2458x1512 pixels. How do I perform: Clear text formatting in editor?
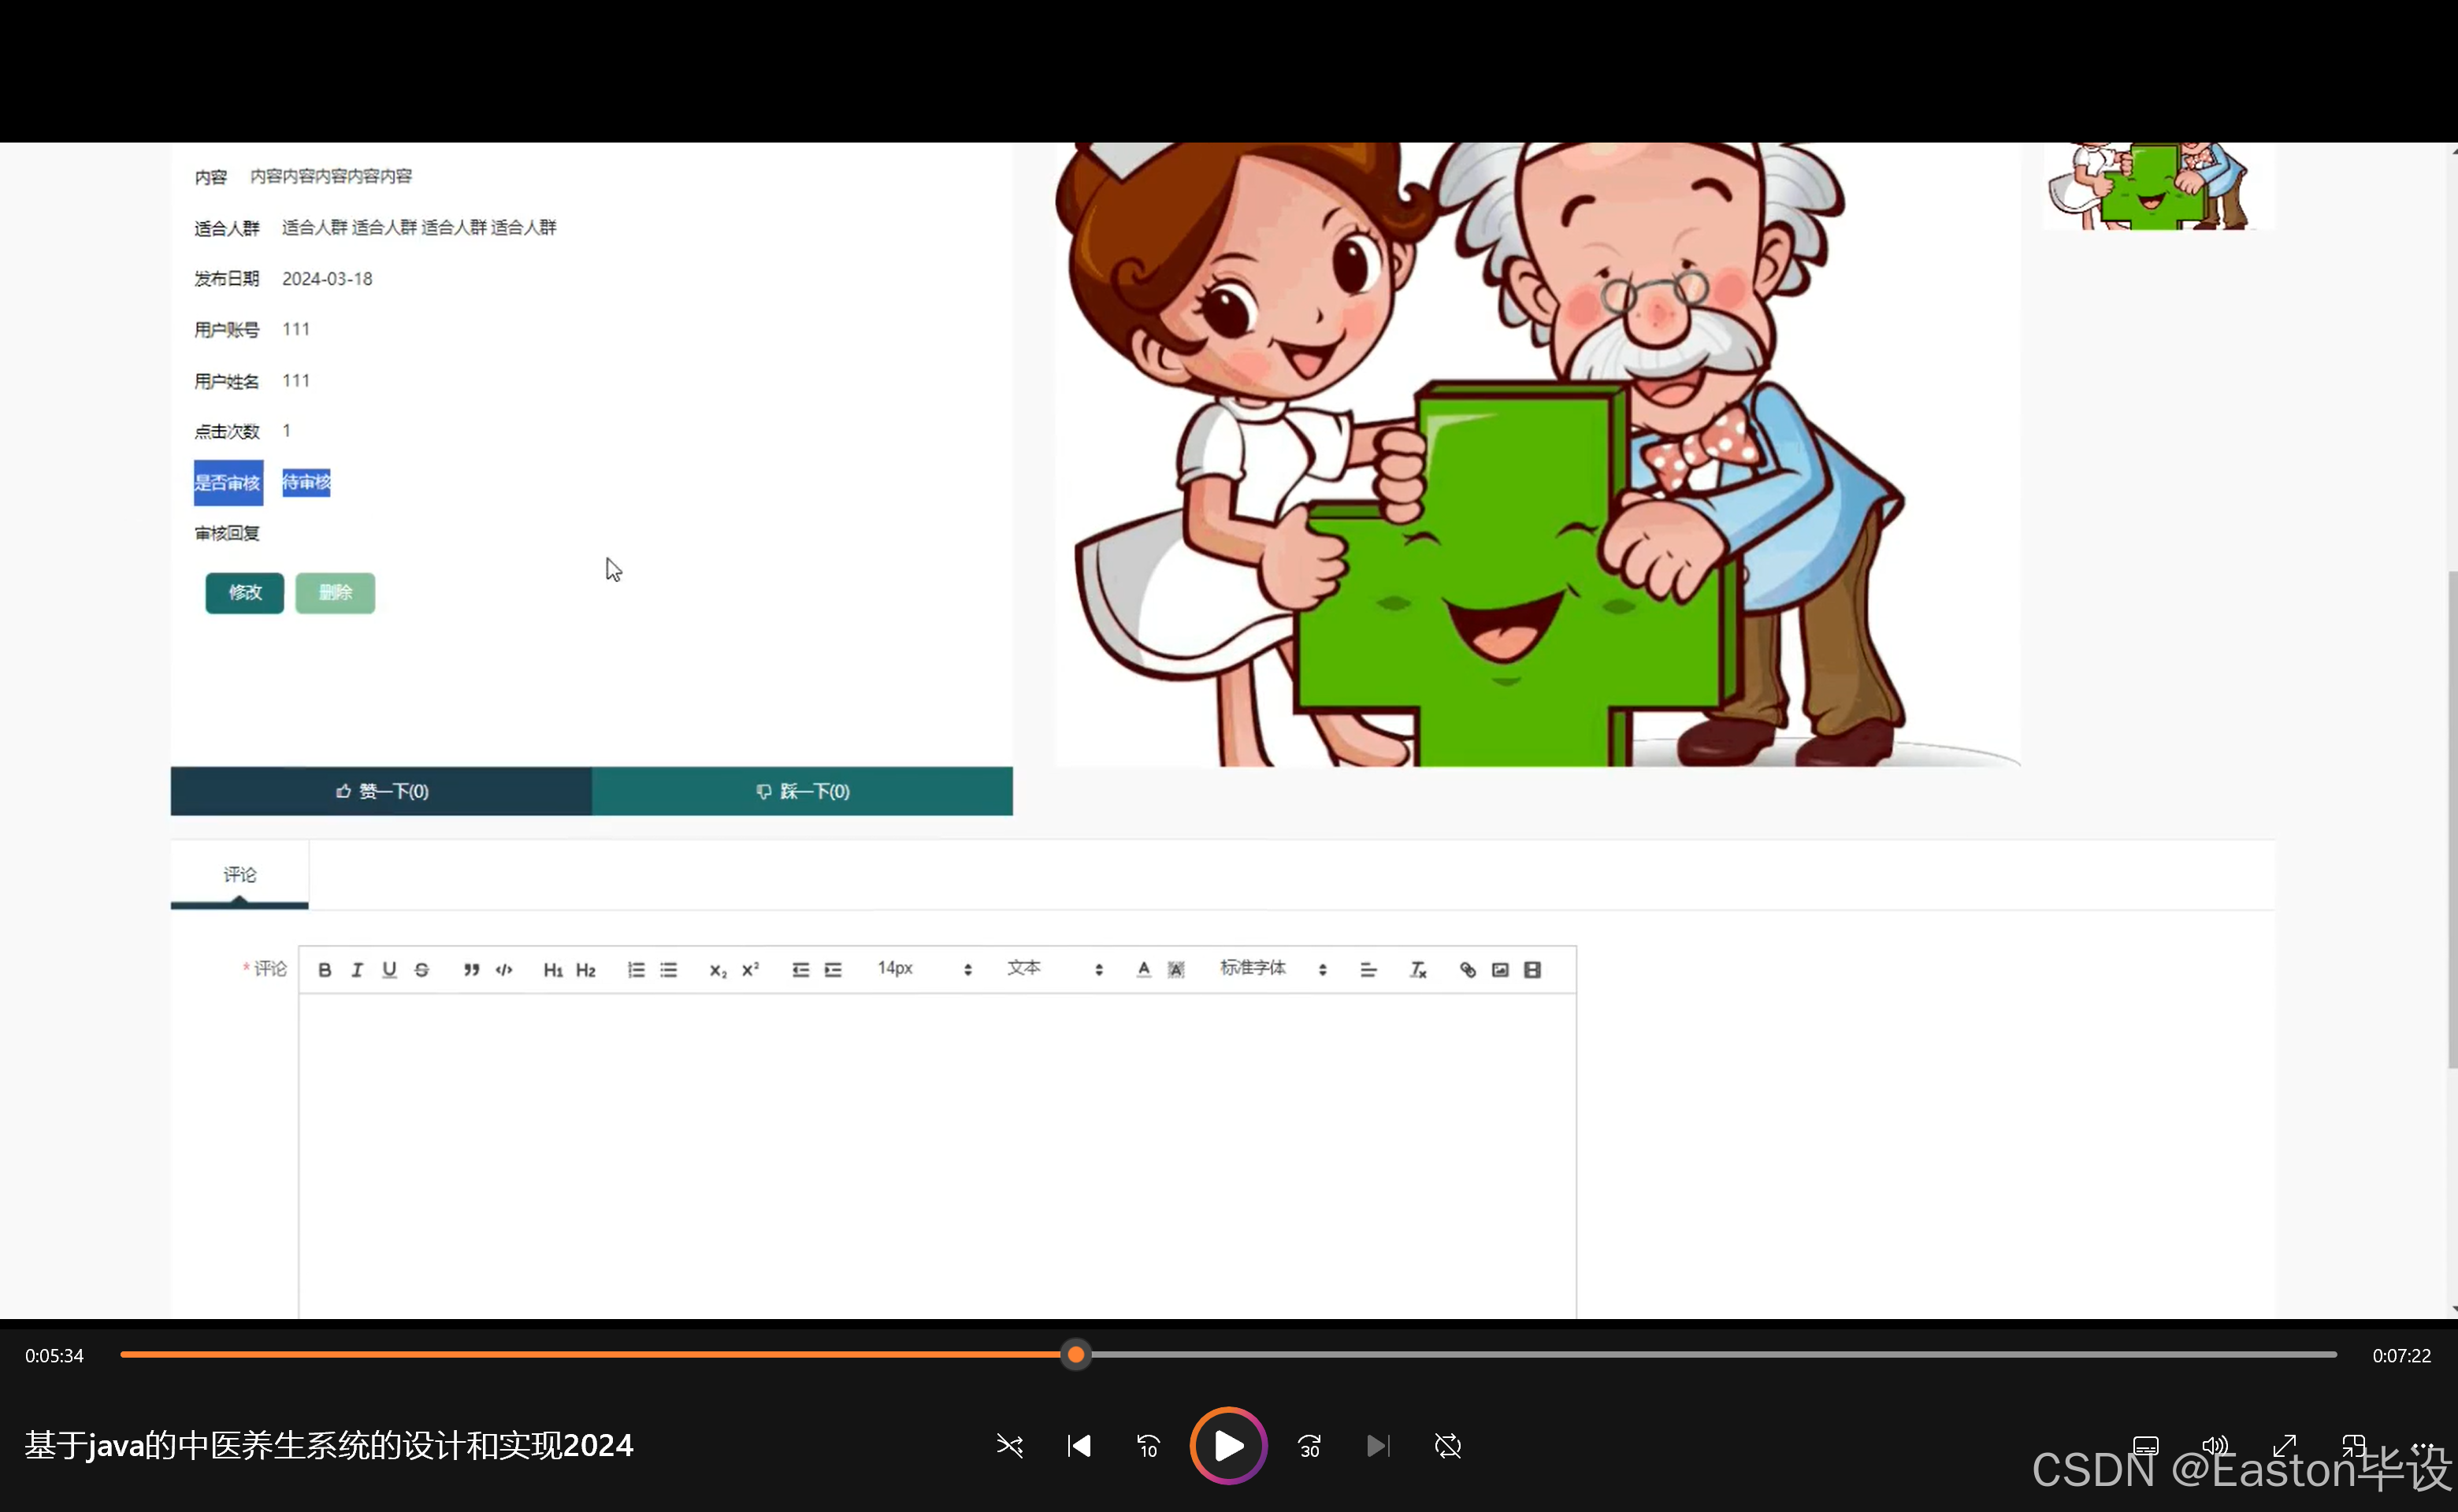click(1417, 970)
